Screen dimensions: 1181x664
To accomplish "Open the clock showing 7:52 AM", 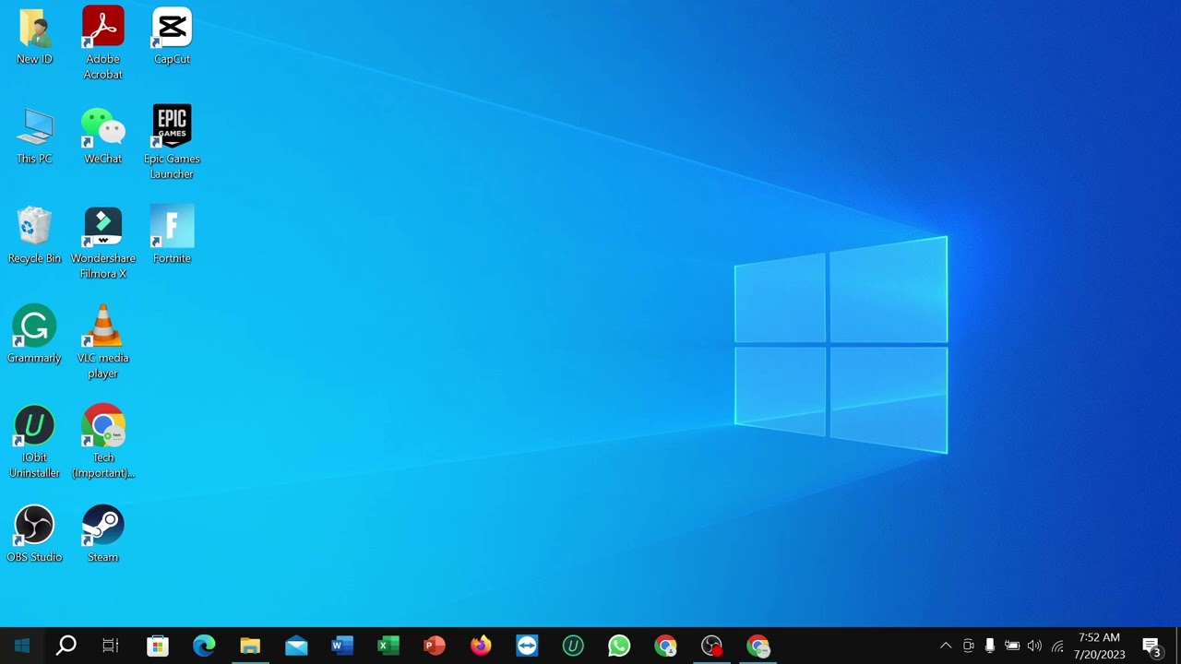I will pos(1099,646).
